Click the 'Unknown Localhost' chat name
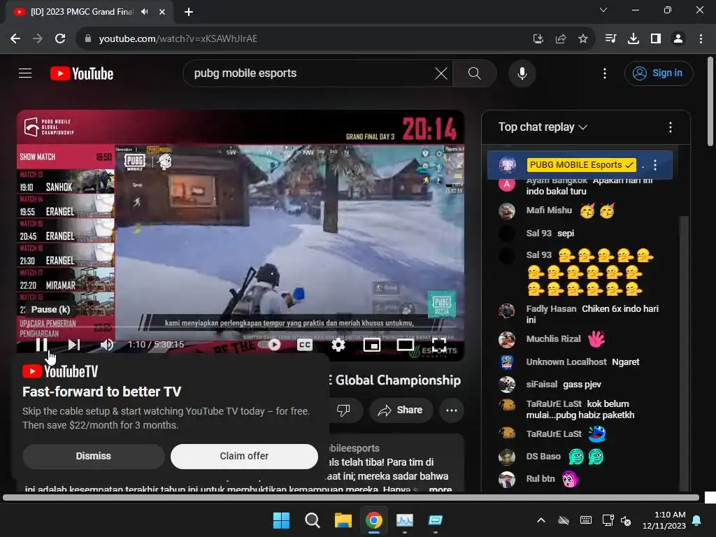 tap(566, 362)
